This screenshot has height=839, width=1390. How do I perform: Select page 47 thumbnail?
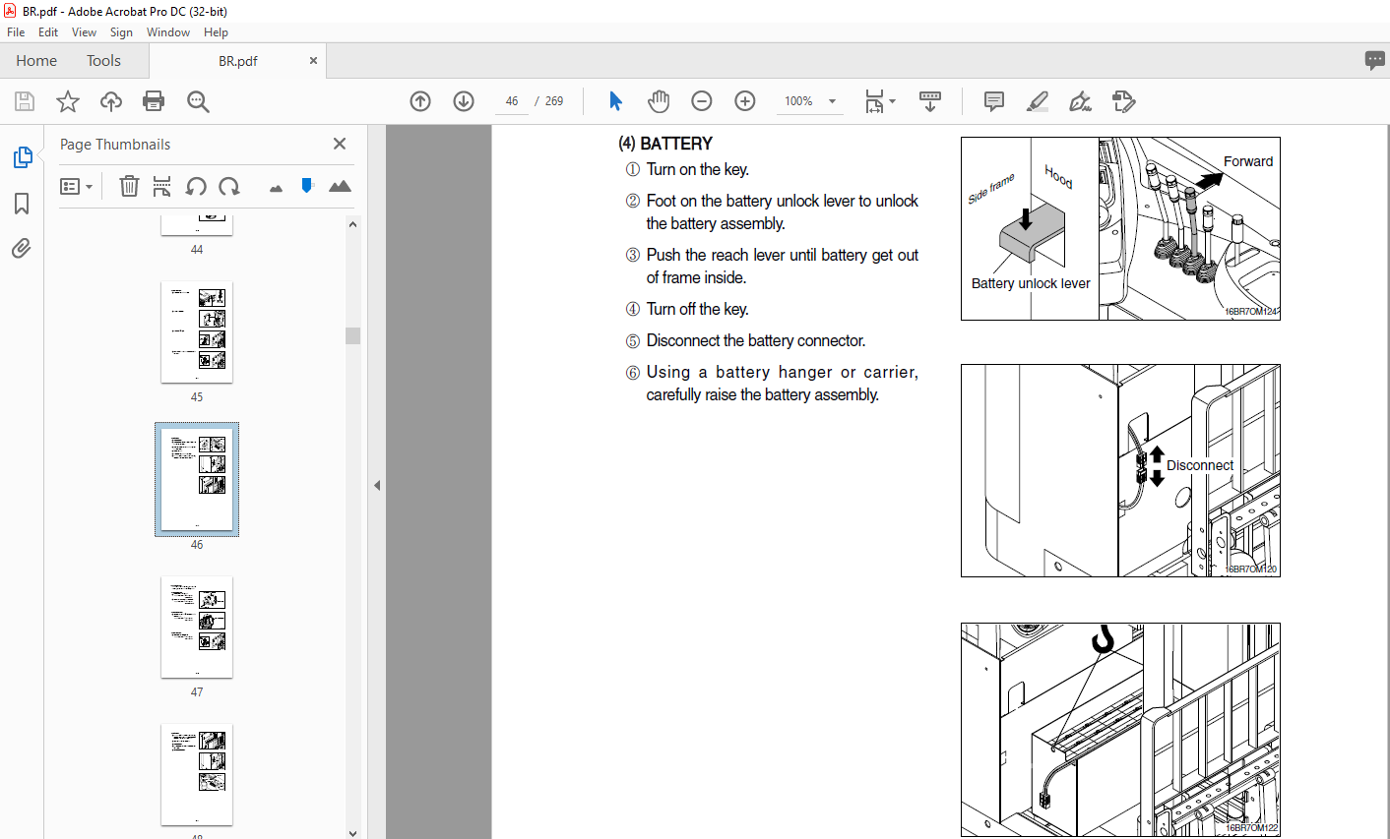pyautogui.click(x=197, y=628)
